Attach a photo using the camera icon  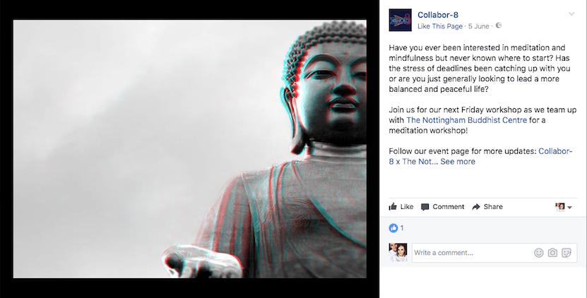point(552,253)
